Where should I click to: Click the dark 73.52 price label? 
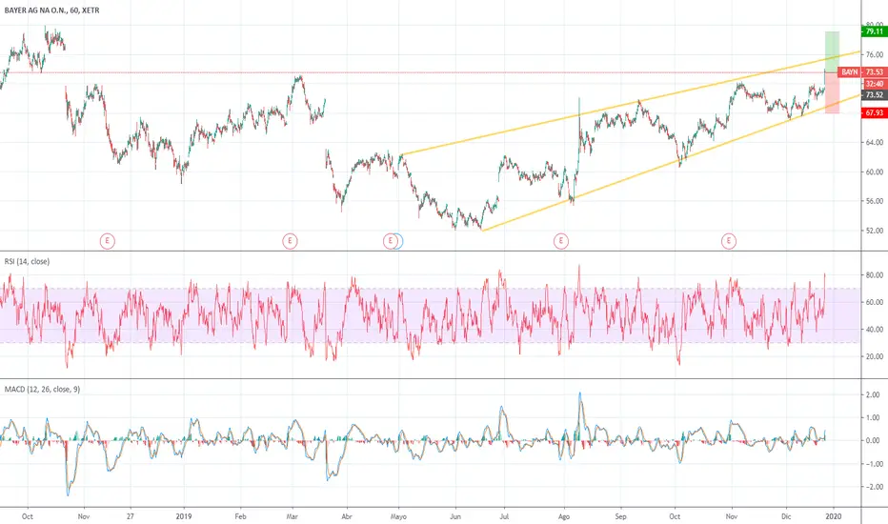tap(875, 95)
